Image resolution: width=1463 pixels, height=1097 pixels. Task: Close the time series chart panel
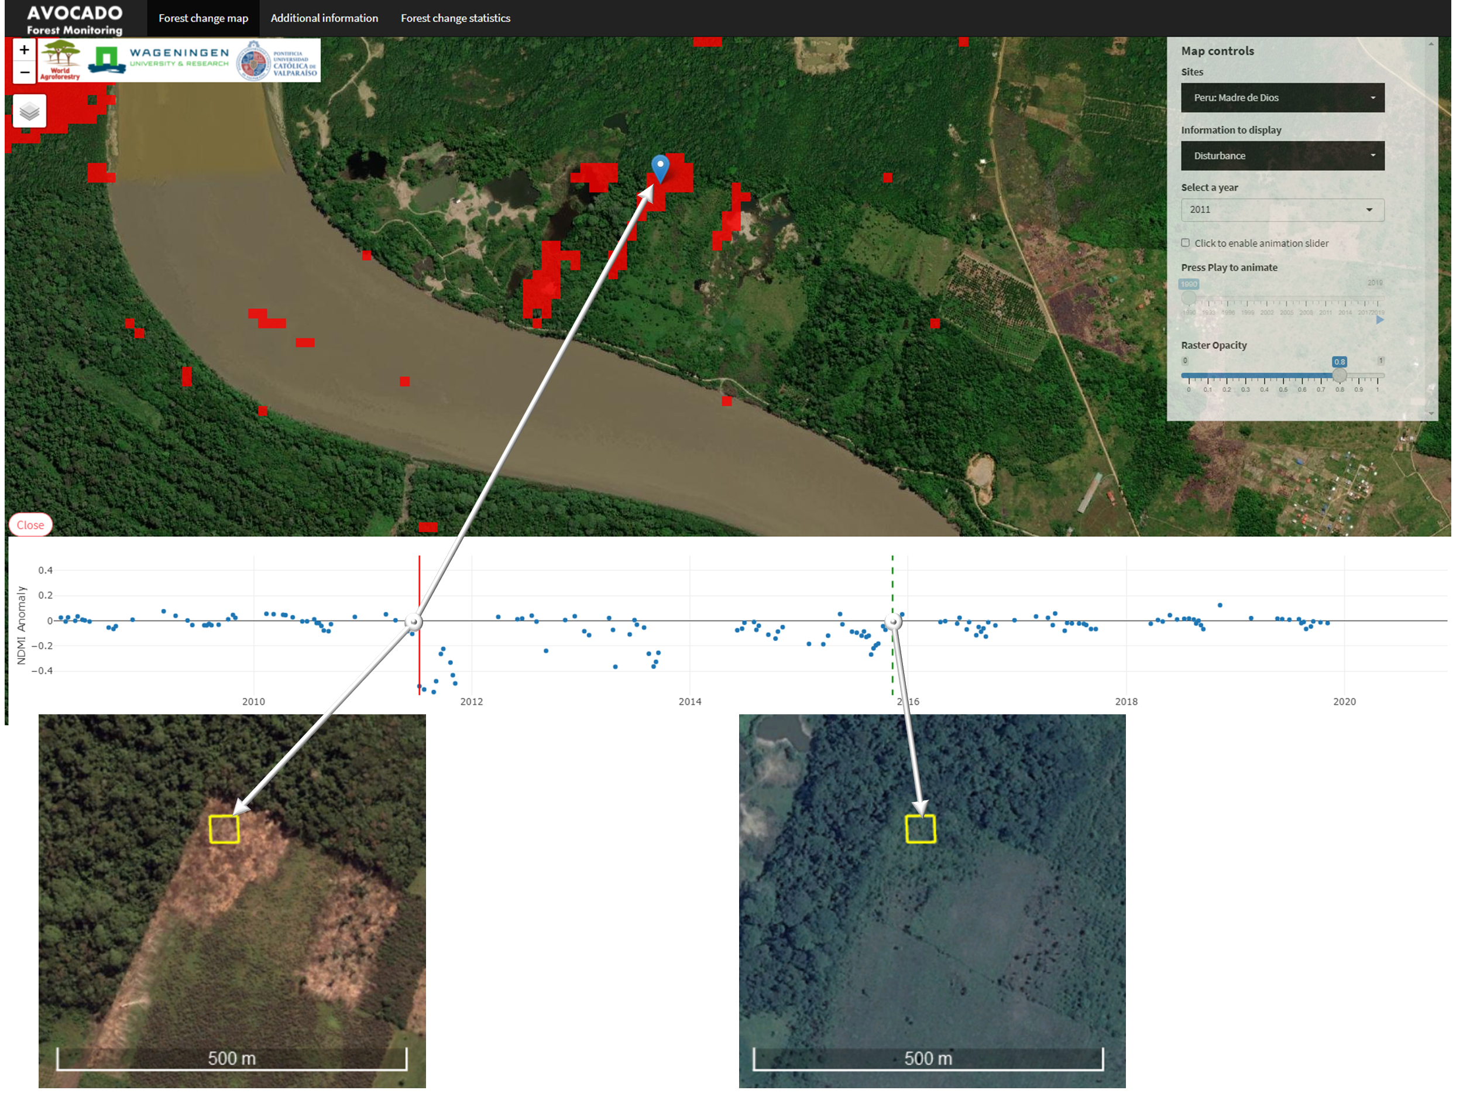pyautogui.click(x=30, y=524)
